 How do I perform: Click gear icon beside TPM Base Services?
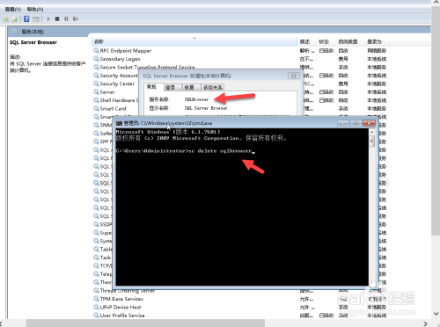coord(96,299)
